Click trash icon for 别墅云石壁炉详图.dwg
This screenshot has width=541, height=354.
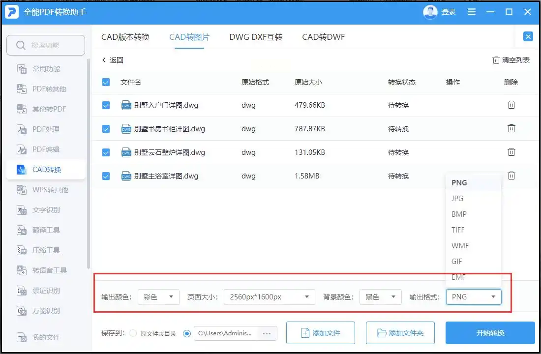coord(511,152)
